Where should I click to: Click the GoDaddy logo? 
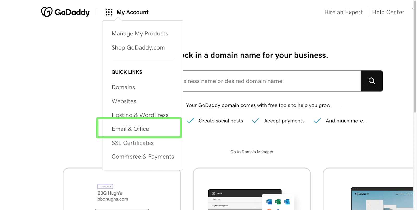(65, 12)
